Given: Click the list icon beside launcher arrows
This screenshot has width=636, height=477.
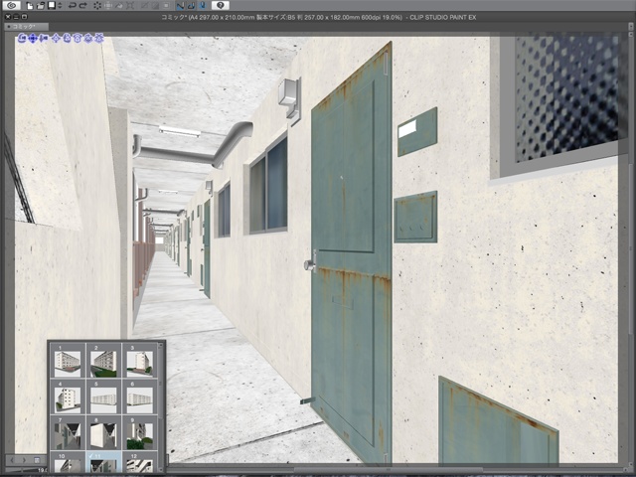Looking at the screenshot, I should (x=37, y=460).
